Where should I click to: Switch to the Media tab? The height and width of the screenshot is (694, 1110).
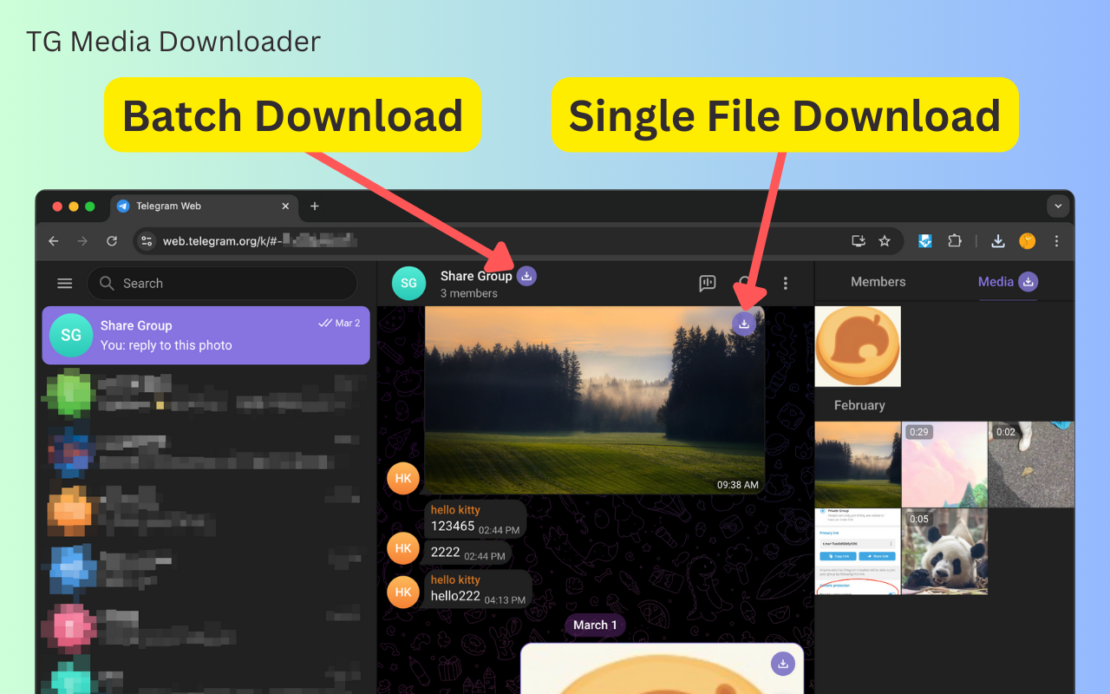996,282
